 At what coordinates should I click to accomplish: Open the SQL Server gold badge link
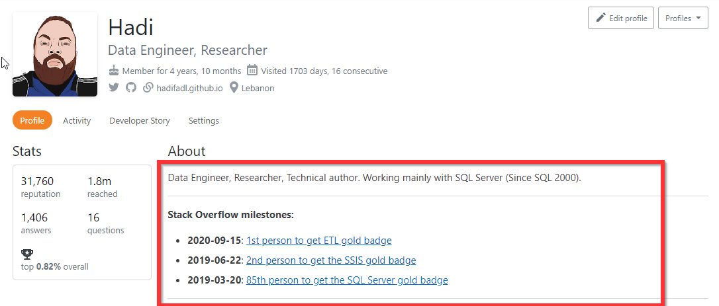click(347, 280)
